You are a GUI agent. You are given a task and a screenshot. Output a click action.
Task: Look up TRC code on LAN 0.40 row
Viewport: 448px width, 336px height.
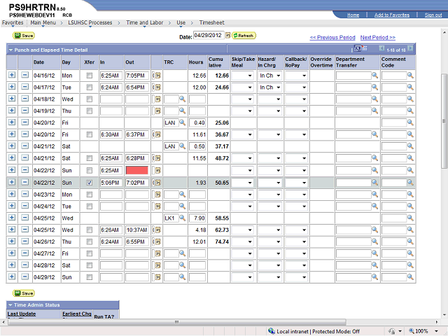click(182, 122)
